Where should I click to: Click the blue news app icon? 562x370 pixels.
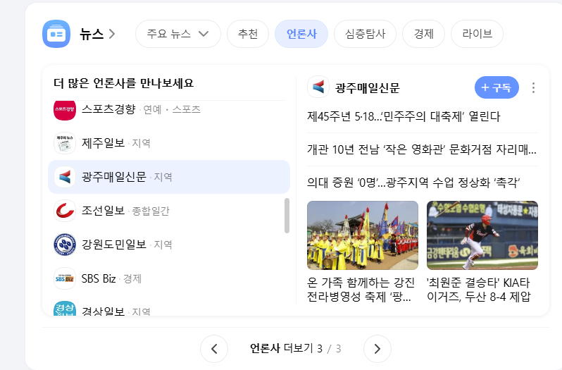point(56,34)
